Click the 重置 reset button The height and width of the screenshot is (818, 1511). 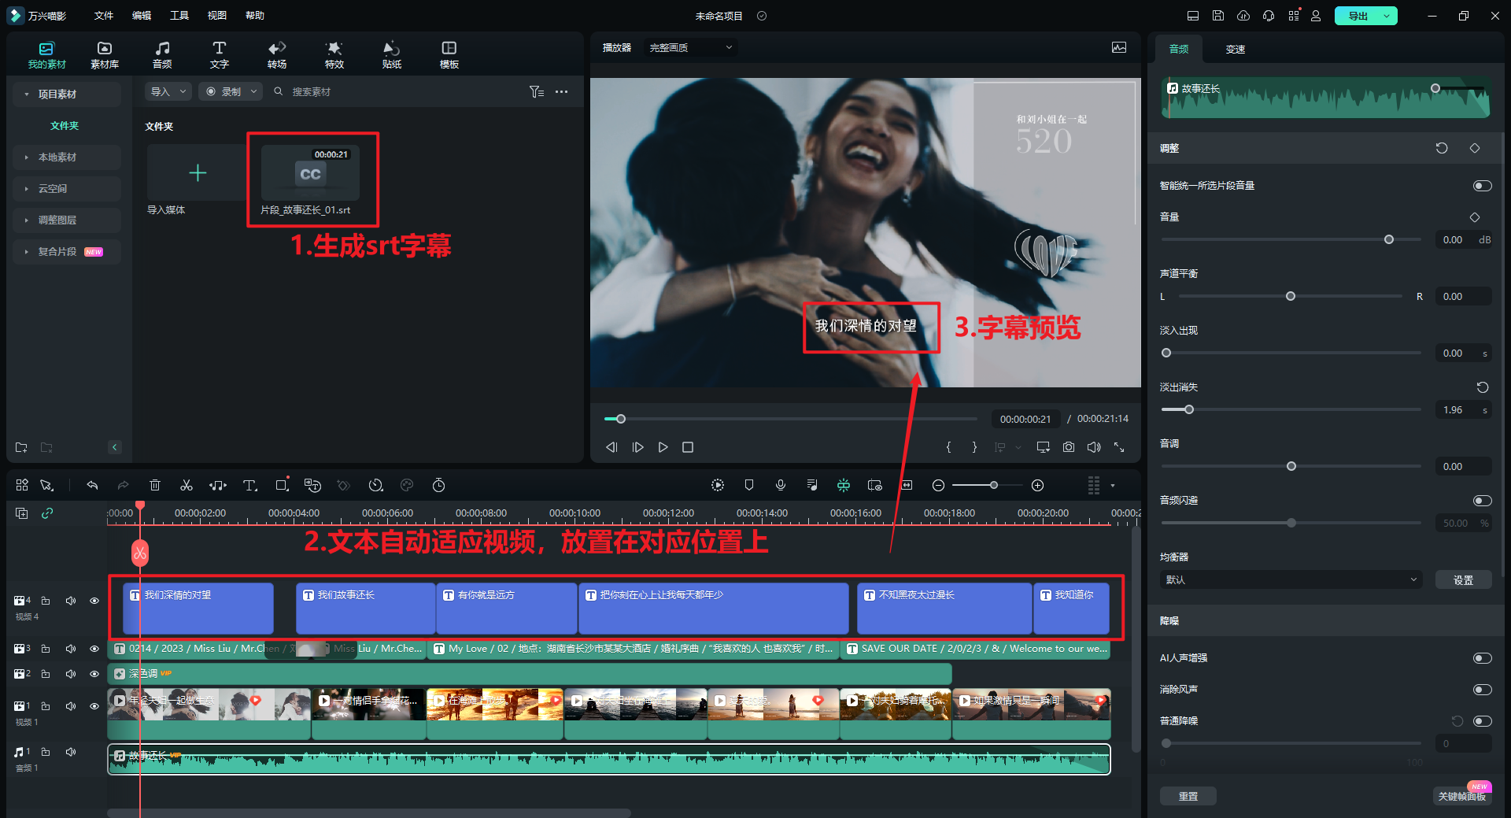[x=1188, y=796]
